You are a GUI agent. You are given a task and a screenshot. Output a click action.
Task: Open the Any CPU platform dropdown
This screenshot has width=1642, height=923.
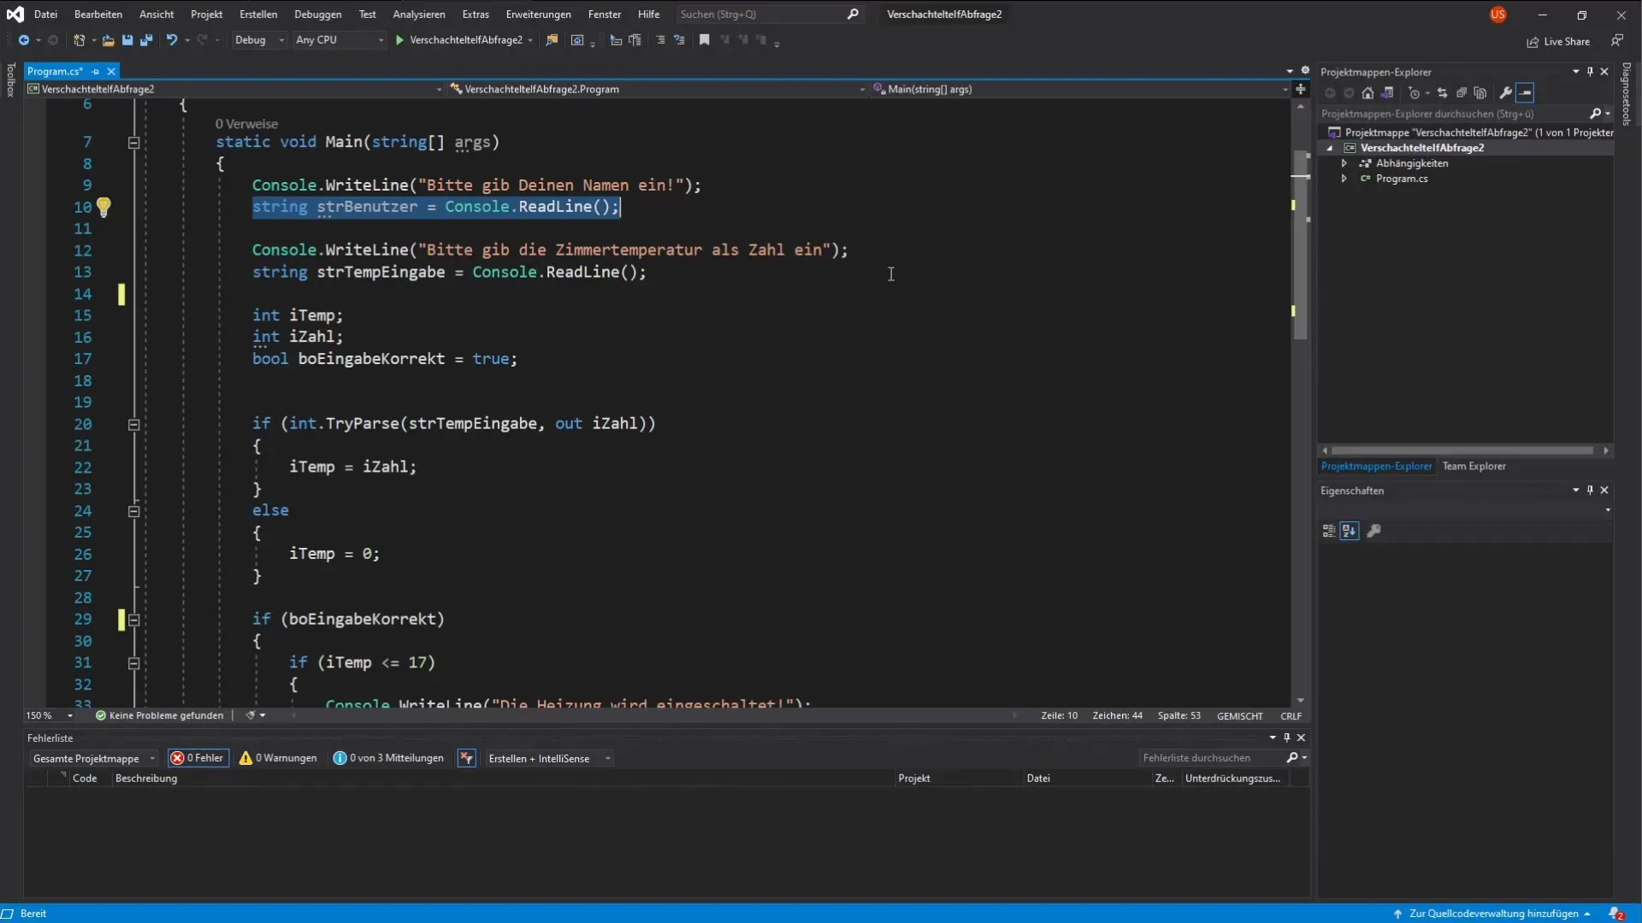pyautogui.click(x=340, y=40)
